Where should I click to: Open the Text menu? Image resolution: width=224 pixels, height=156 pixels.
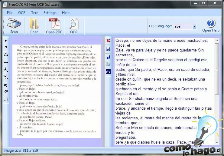click(x=34, y=13)
